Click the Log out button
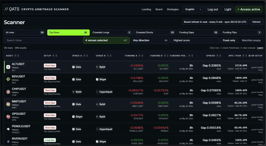 coord(213,9)
